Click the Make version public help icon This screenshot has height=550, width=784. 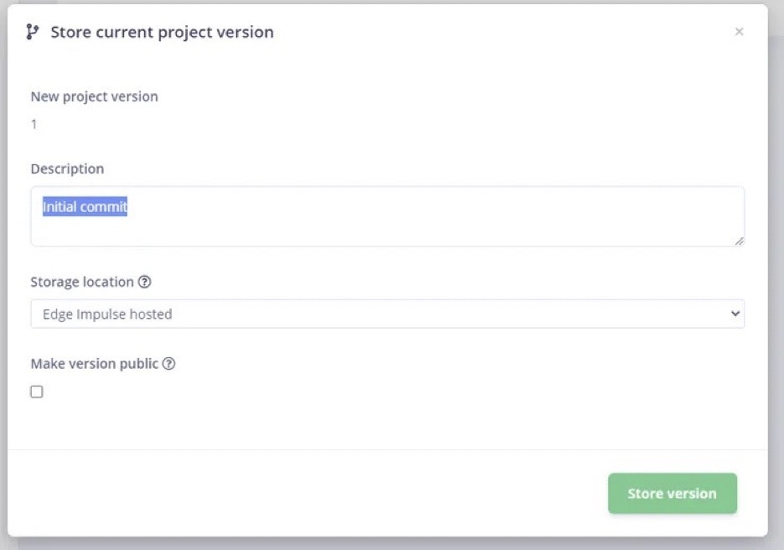click(169, 363)
